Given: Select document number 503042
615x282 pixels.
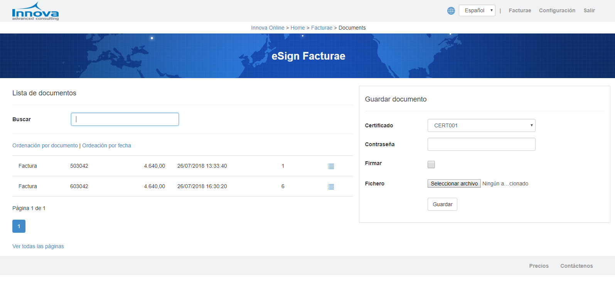Looking at the screenshot, I should coord(79,166).
